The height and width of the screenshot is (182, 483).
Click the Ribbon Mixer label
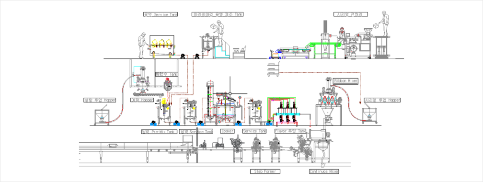click(x=345, y=80)
